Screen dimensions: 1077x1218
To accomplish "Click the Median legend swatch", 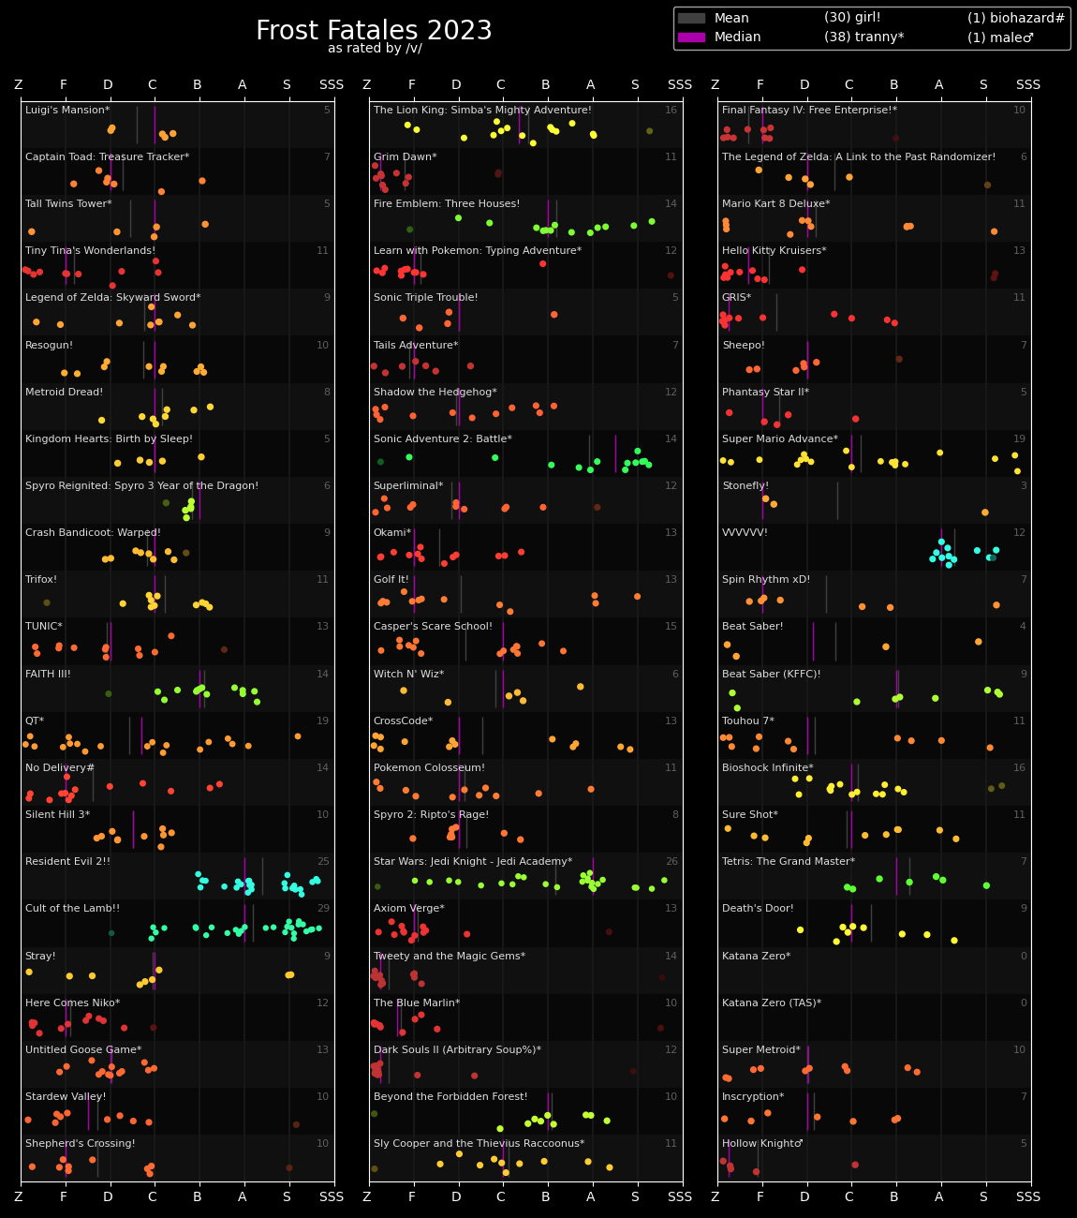I will 691,37.
